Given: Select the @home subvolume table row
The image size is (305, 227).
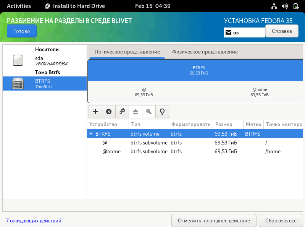Looking at the screenshot, I should (195, 151).
